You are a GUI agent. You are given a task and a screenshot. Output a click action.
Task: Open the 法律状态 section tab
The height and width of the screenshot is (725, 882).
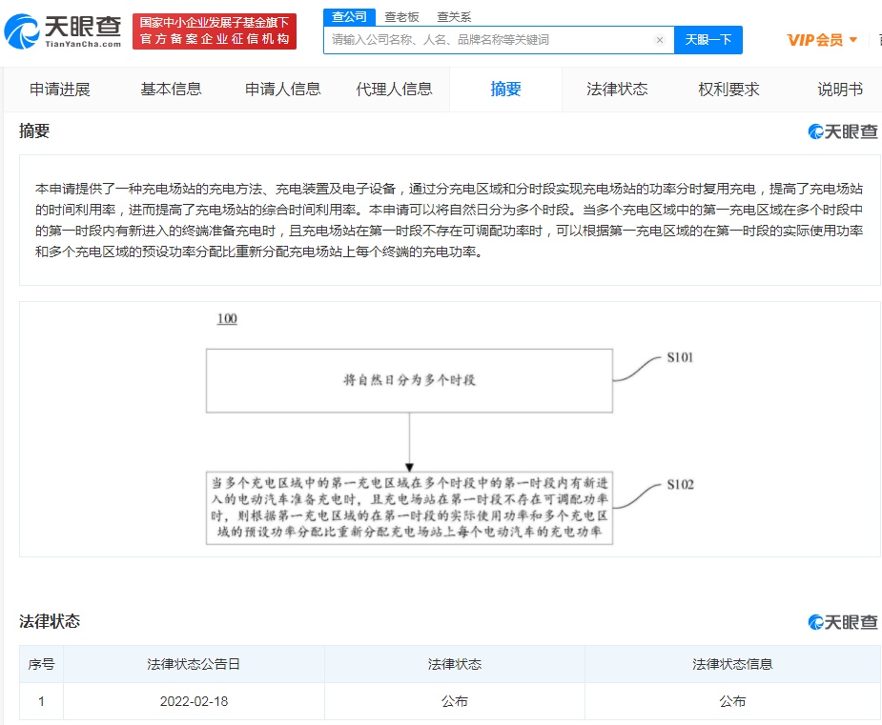coord(617,90)
